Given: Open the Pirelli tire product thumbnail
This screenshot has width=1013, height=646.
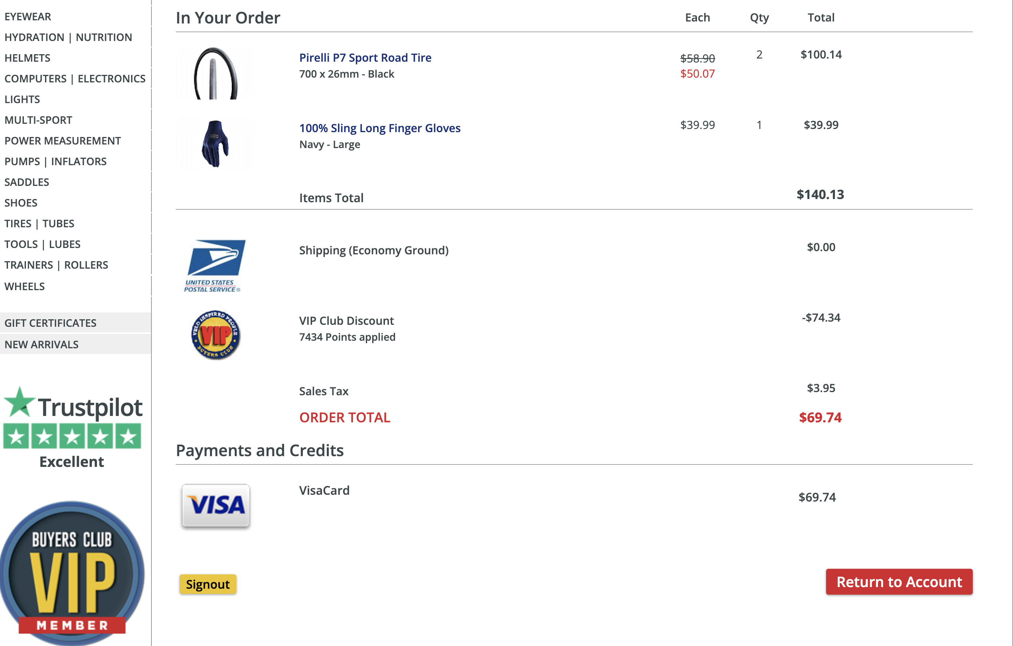Looking at the screenshot, I should click(x=215, y=74).
